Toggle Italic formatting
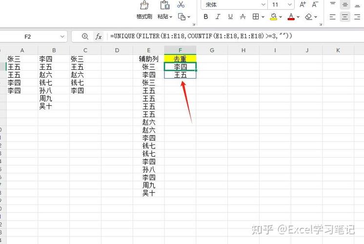Screen dimensions: 364x244 218,17
